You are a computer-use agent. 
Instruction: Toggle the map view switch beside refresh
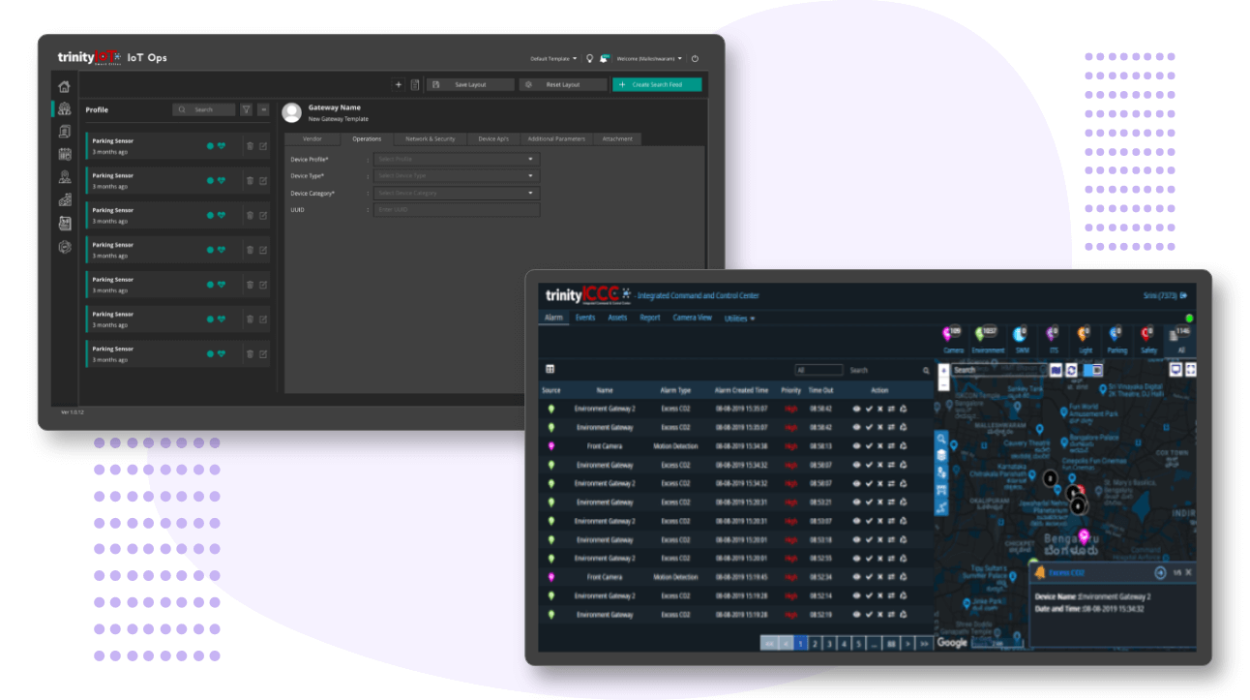pyautogui.click(x=1093, y=370)
